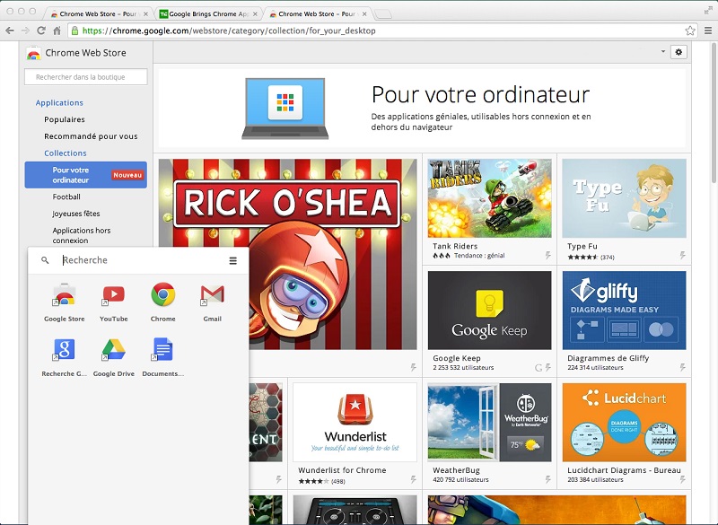Close the first Chrome Web Store tab
The height and width of the screenshot is (525, 718).
click(x=145, y=14)
